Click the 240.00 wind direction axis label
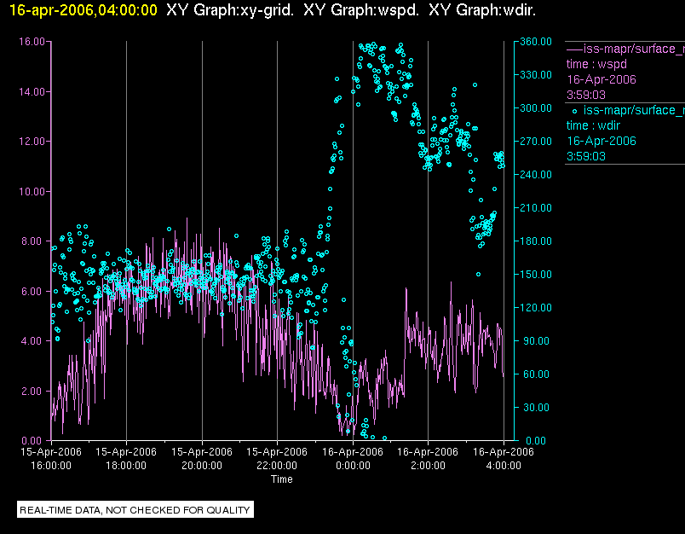Image resolution: width=685 pixels, height=534 pixels. point(536,175)
